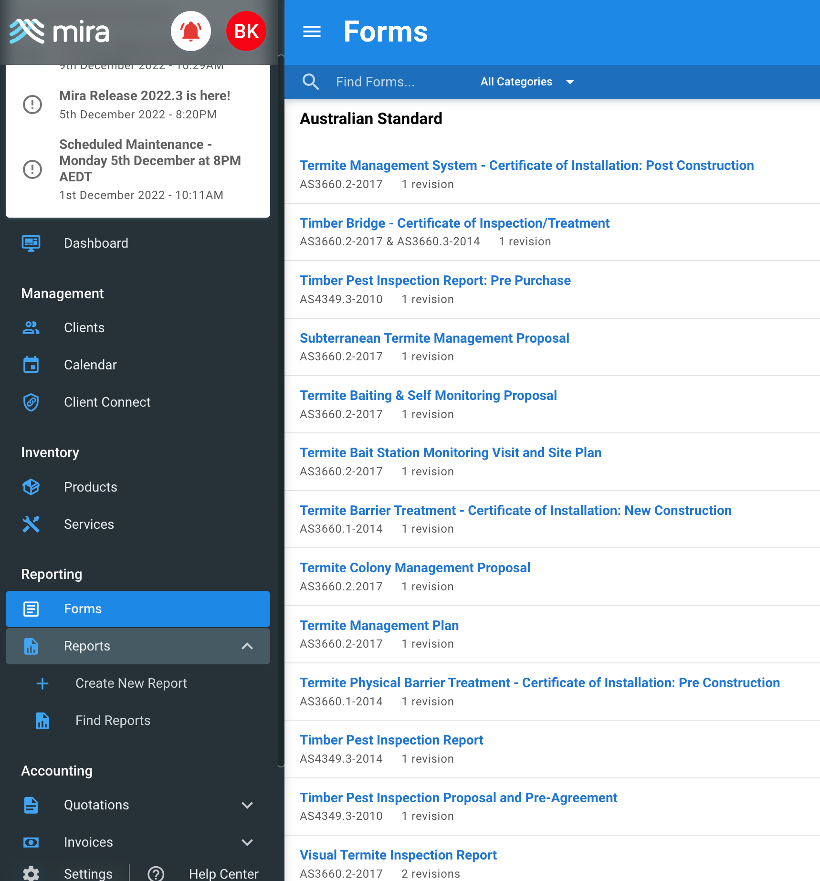Image resolution: width=820 pixels, height=881 pixels.
Task: Open Client Connect
Action: coord(138,402)
